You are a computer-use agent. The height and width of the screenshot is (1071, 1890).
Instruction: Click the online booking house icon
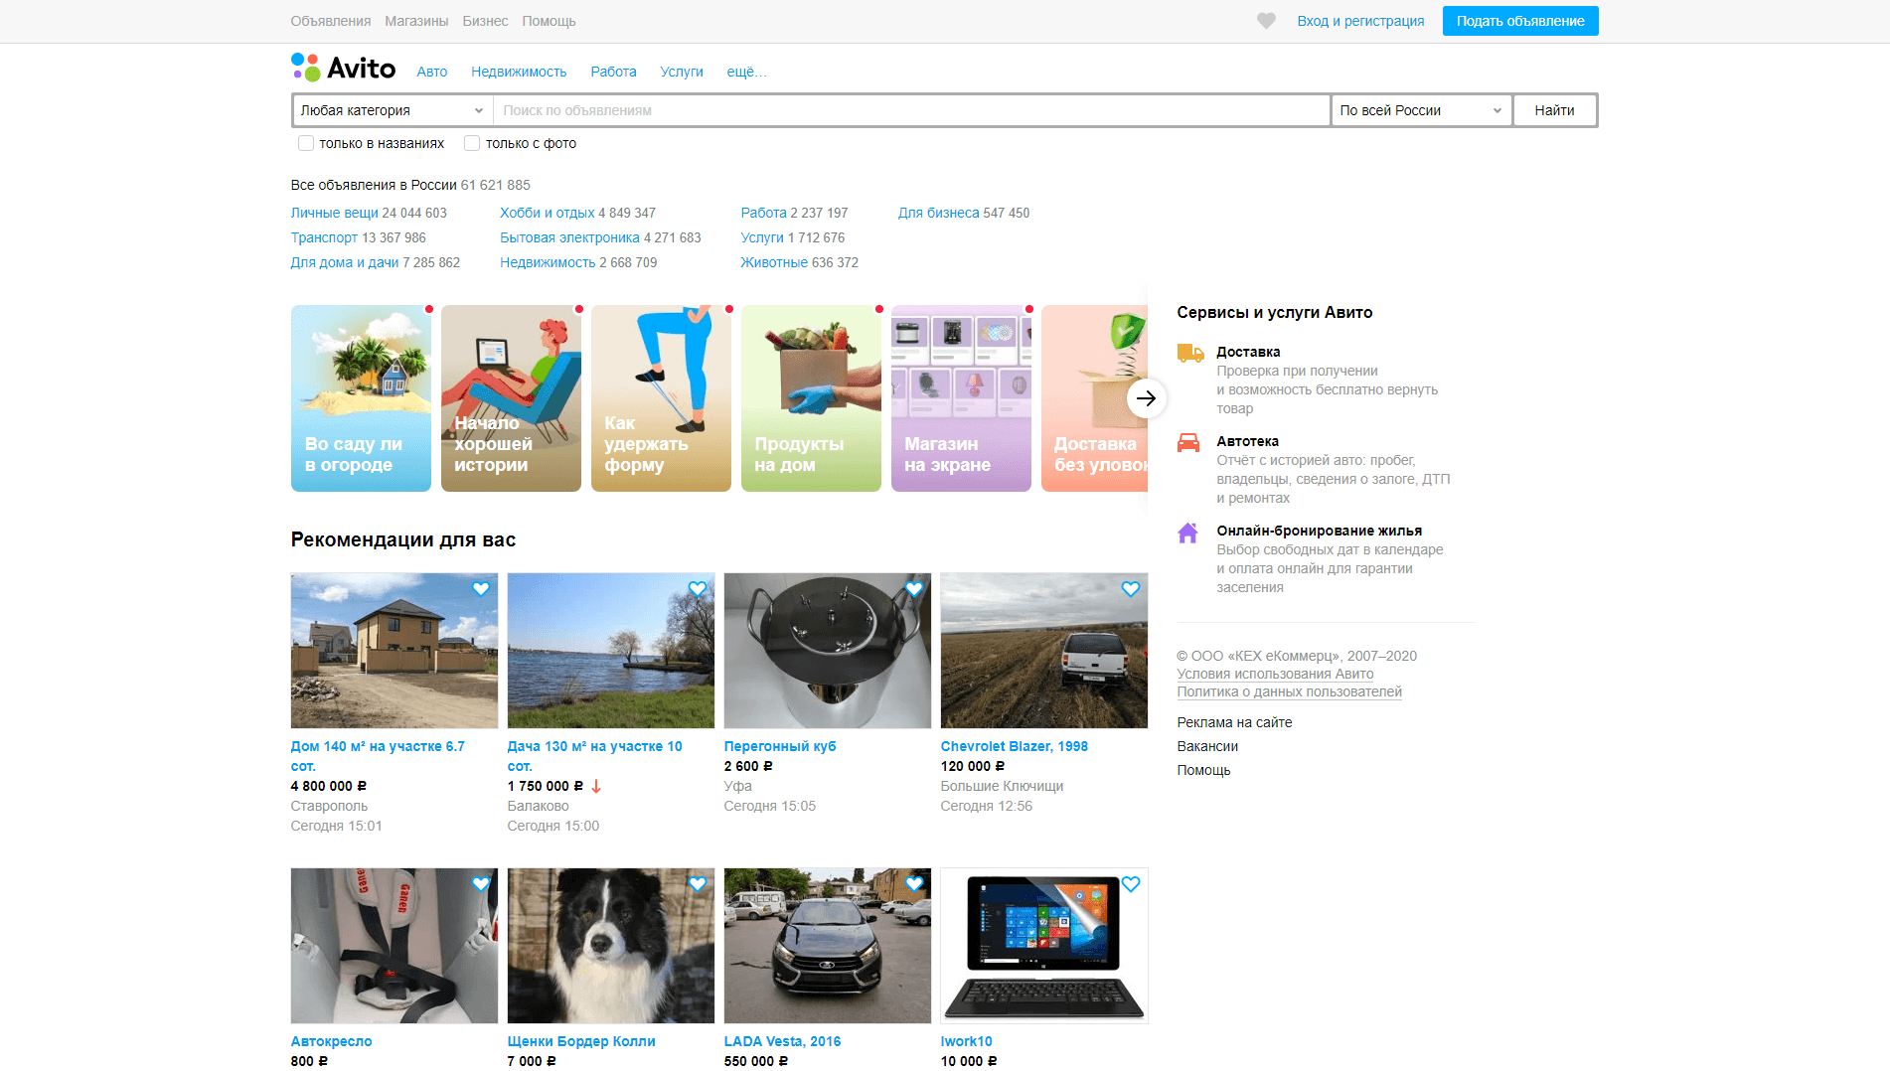pyautogui.click(x=1187, y=533)
